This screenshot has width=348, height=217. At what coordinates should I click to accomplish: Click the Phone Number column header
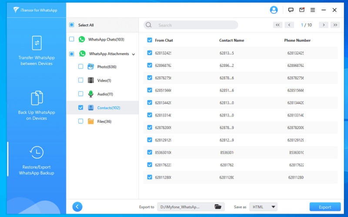click(297, 40)
